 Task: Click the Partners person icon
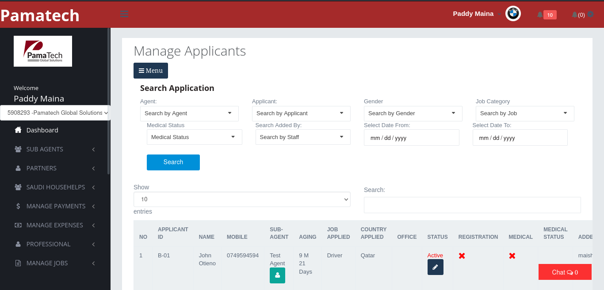pos(18,168)
